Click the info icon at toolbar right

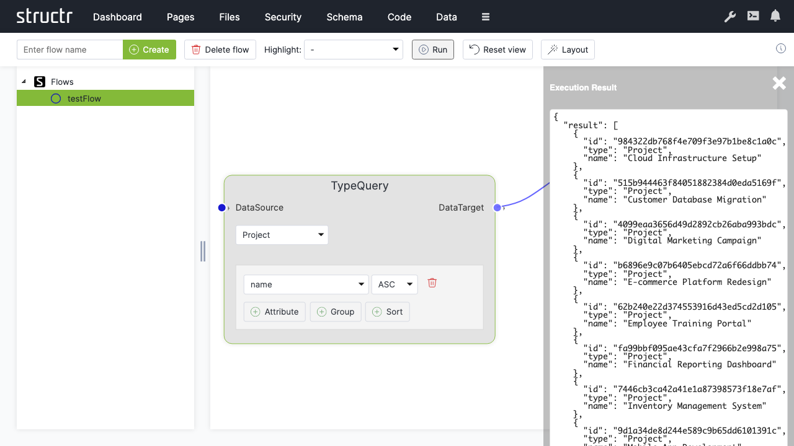[781, 49]
